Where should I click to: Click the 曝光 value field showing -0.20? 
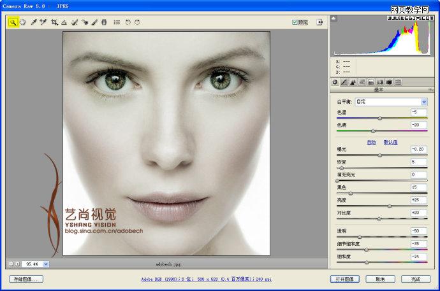(419, 149)
